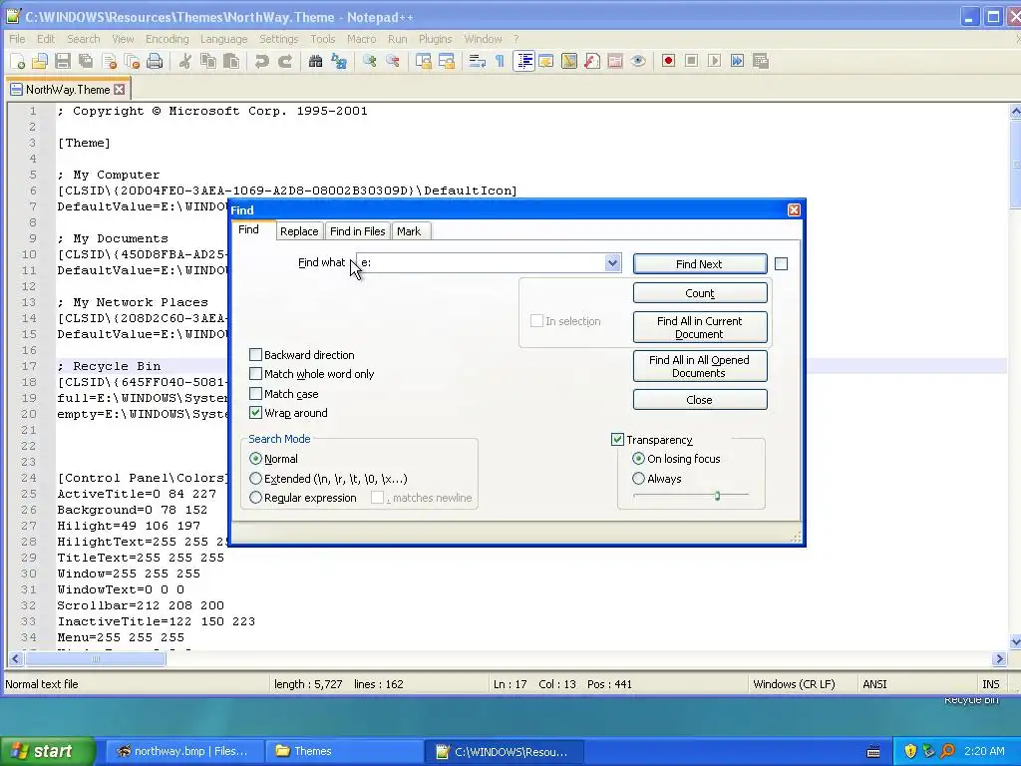
Task: Play back the recorded macro icon
Action: 714,61
